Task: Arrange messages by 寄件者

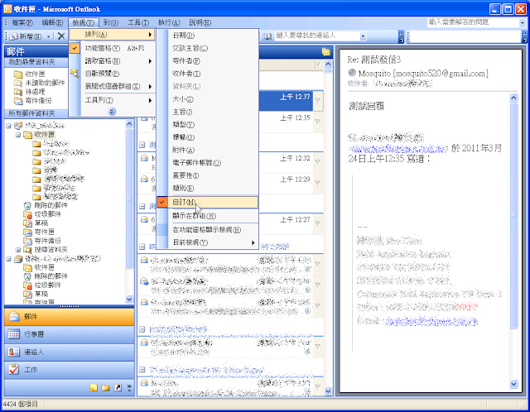Action: point(208,61)
